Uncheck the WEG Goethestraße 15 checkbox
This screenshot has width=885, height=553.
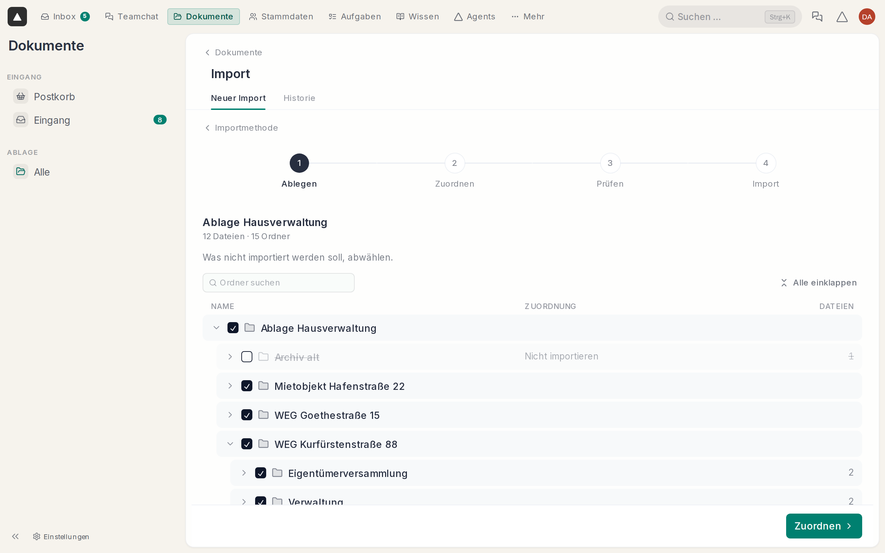[x=247, y=415]
